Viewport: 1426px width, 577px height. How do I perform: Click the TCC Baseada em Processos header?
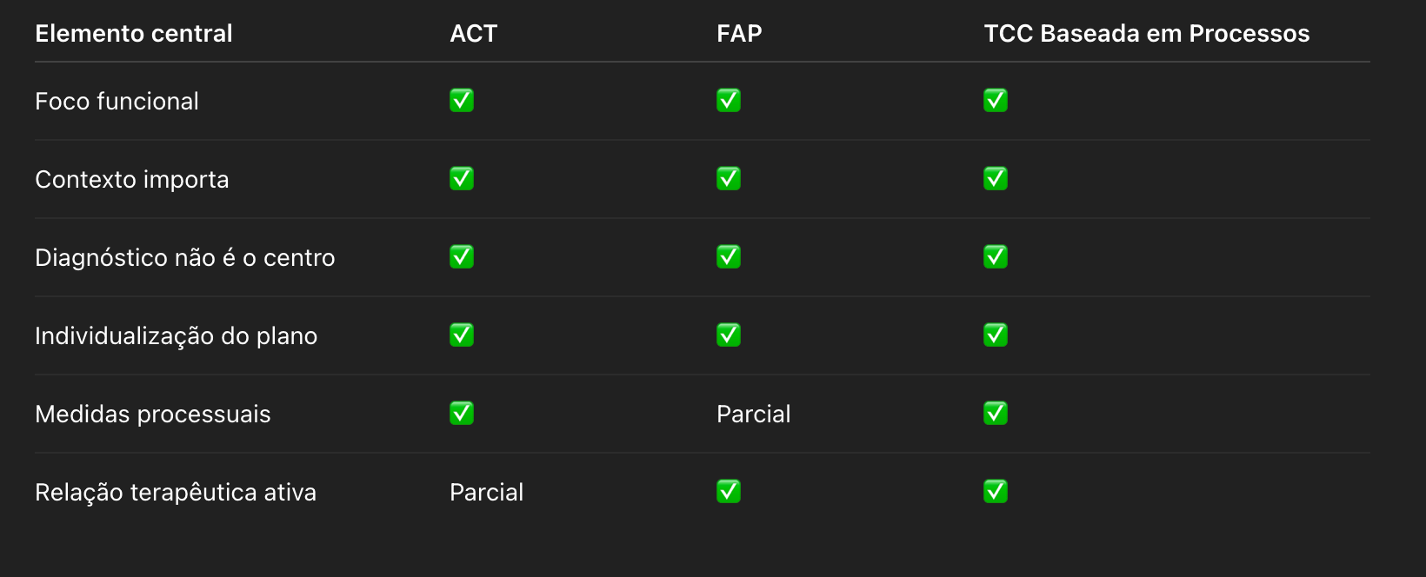click(1147, 34)
